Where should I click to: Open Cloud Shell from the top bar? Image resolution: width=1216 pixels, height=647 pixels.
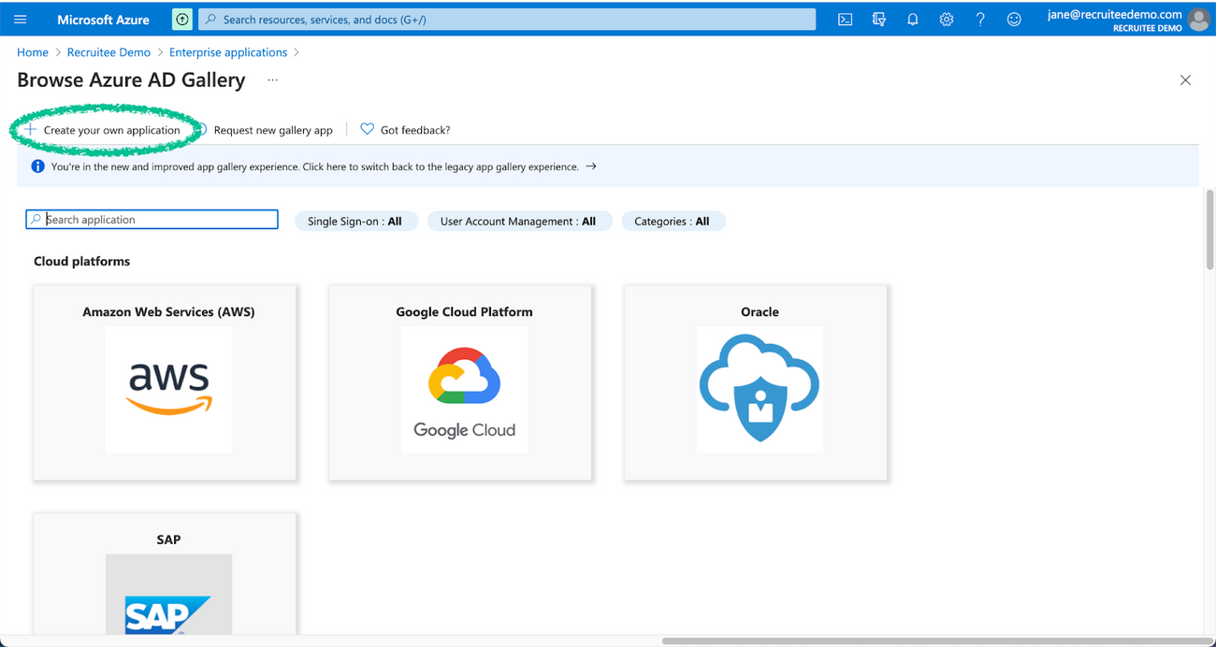tap(845, 19)
